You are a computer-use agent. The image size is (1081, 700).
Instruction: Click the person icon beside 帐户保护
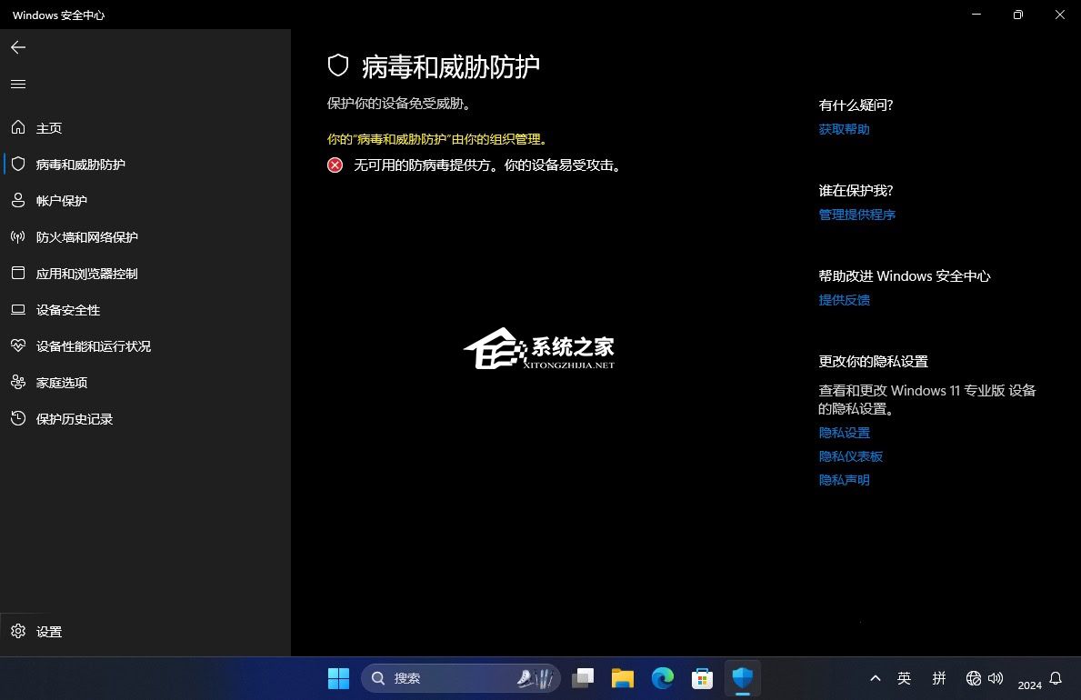(x=18, y=201)
